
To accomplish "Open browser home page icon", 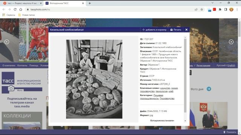I will click(21, 9).
